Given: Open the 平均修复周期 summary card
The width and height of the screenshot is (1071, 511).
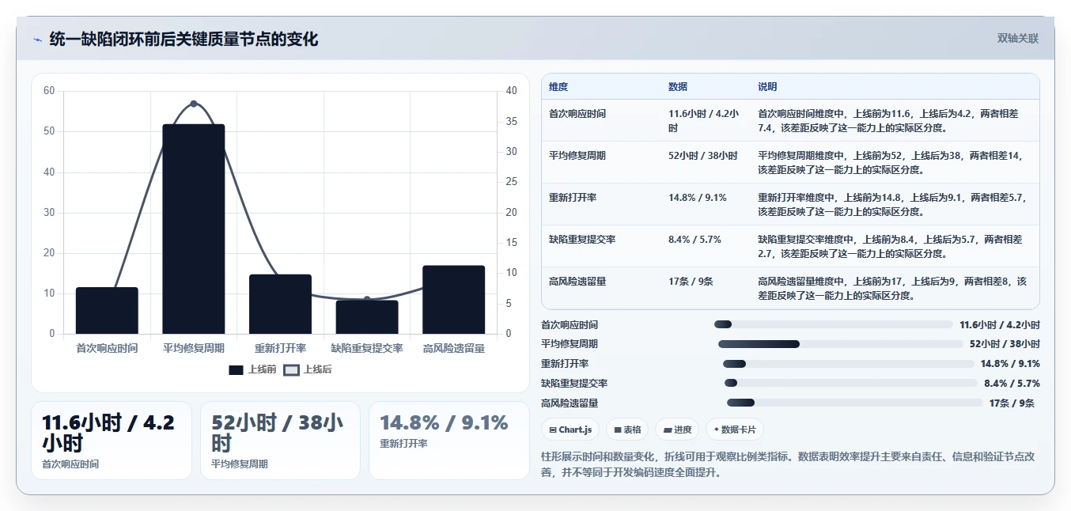Looking at the screenshot, I should click(280, 441).
